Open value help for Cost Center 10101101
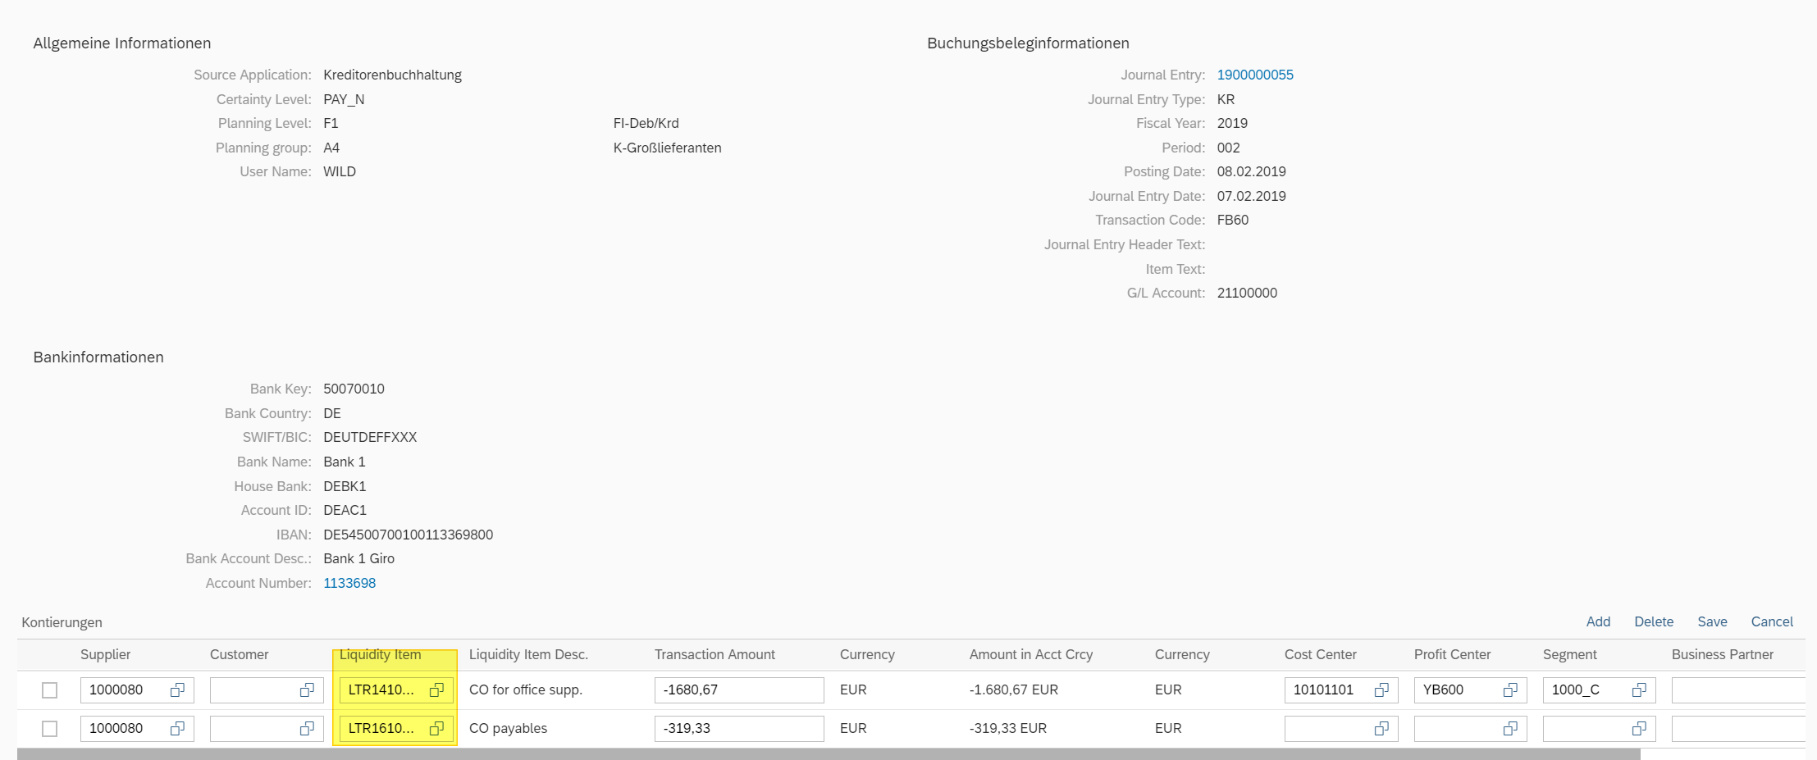The image size is (1817, 760). (1381, 690)
